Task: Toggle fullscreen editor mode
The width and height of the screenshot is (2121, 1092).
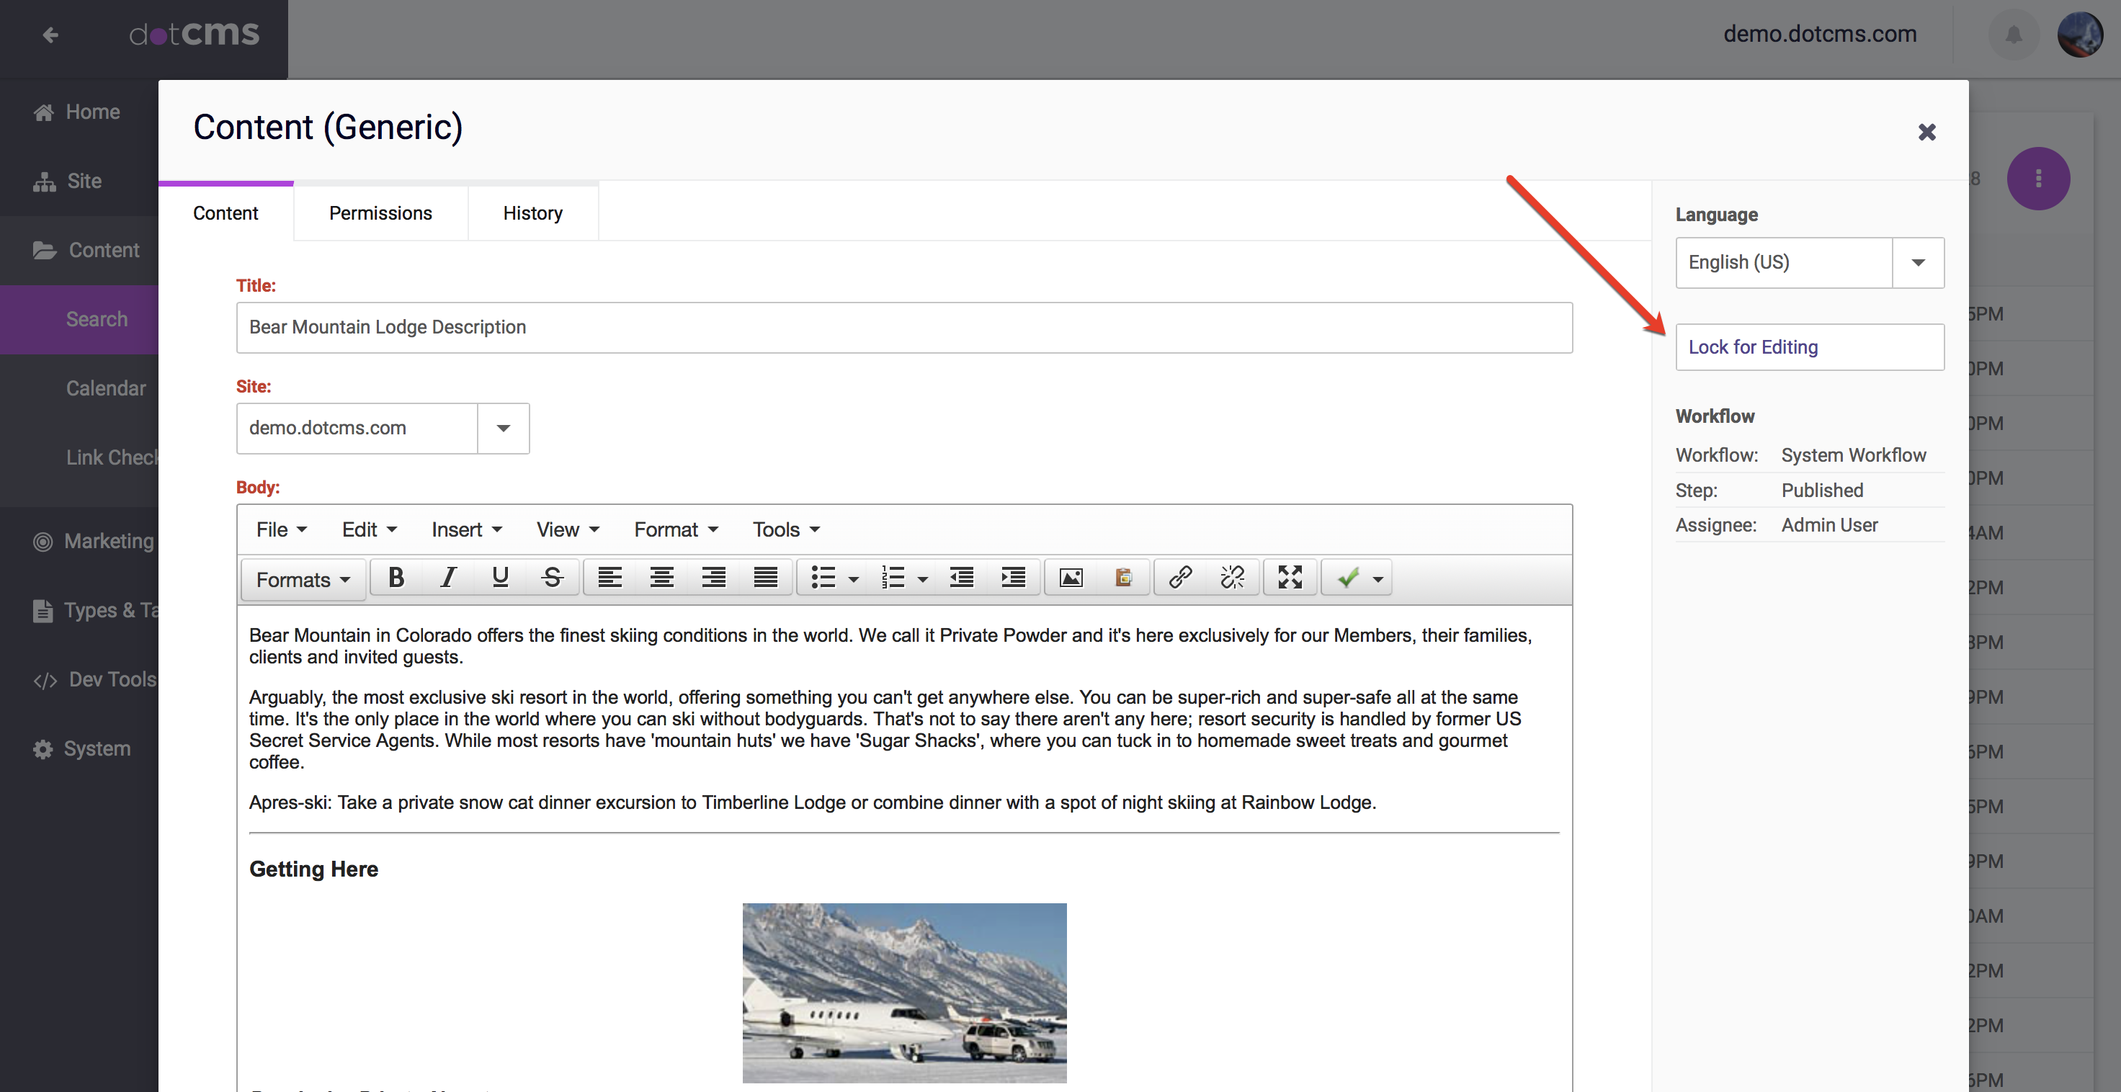Action: tap(1288, 576)
